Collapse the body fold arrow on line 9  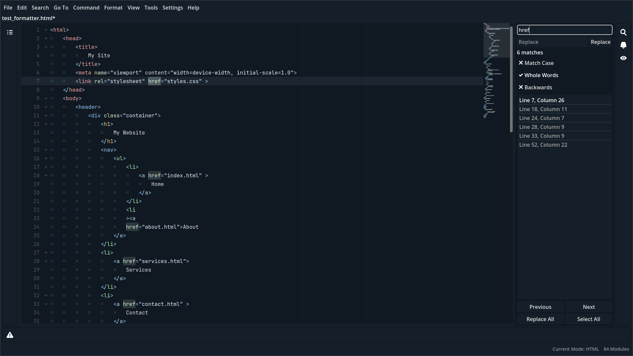[46, 98]
